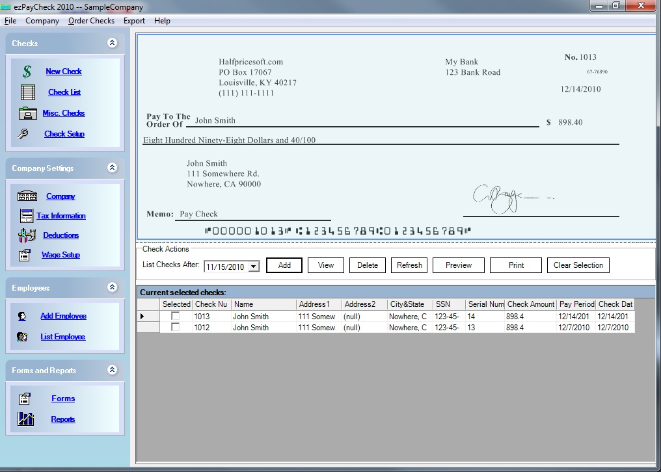Click the City&State column header
This screenshot has height=472, width=661.
pyautogui.click(x=410, y=304)
